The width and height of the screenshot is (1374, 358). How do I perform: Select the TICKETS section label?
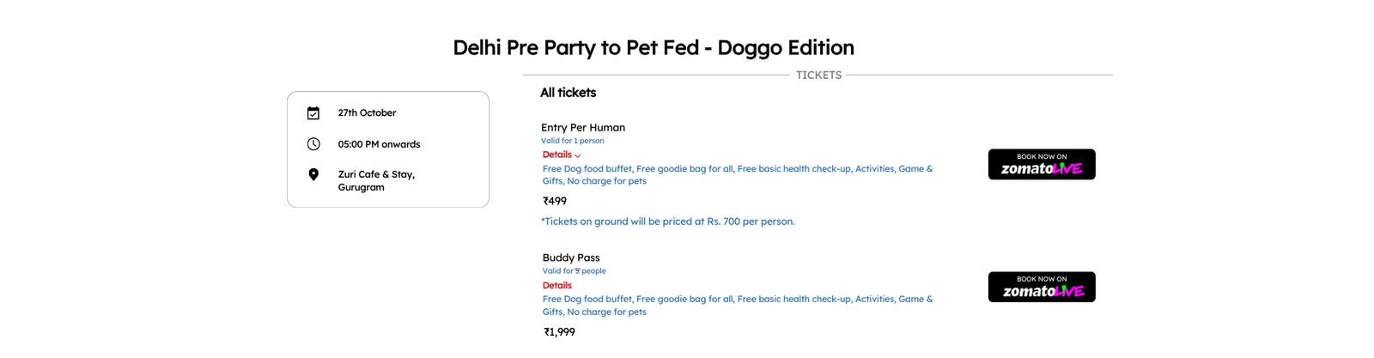tap(818, 76)
